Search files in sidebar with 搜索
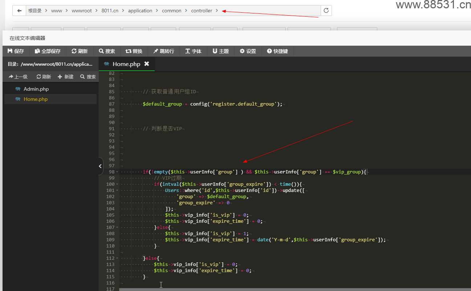The width and height of the screenshot is (471, 291). 88,77
